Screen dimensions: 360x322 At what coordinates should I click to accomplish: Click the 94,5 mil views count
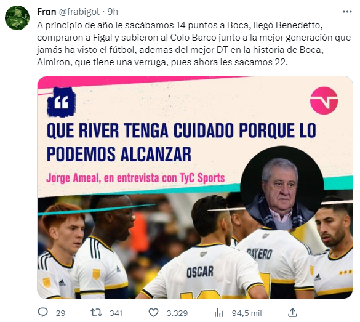click(247, 313)
